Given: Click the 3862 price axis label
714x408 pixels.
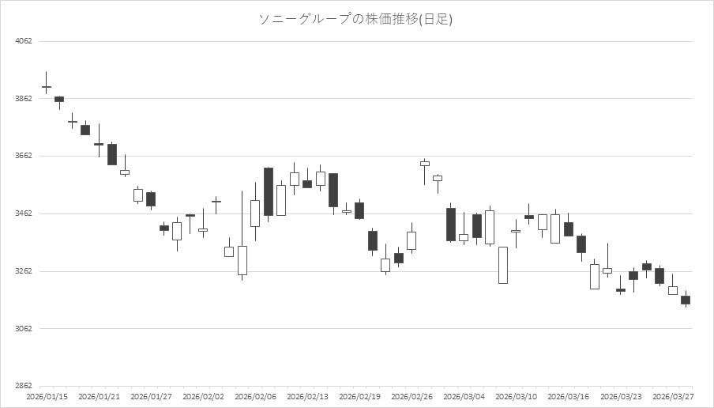Looking at the screenshot, I should (x=24, y=99).
